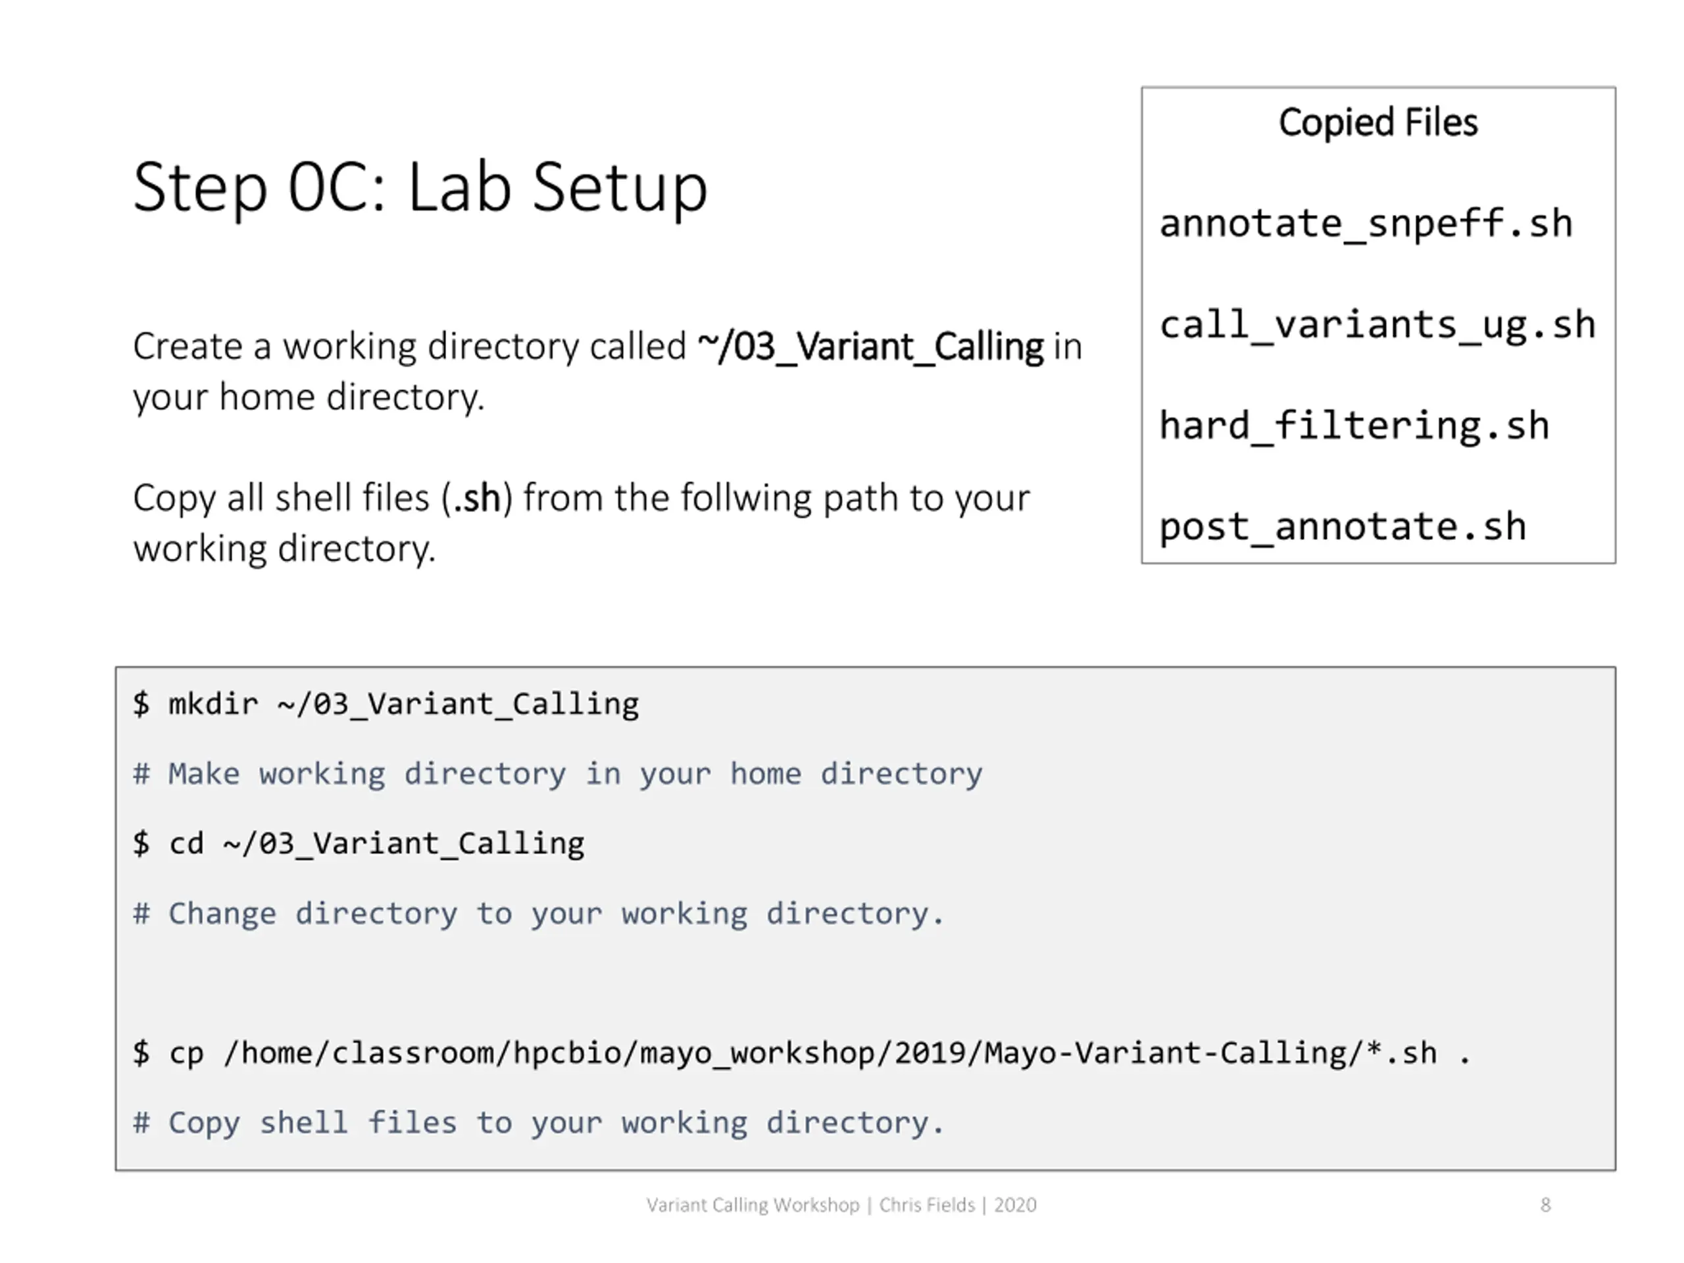This screenshot has width=1684, height=1263.
Task: Click annotate_snpeff.sh in the file list
Action: [1366, 224]
